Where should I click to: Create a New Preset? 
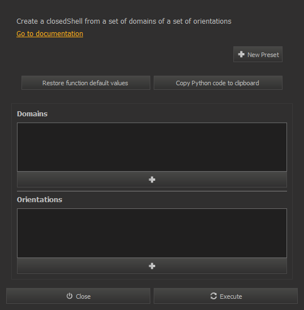coord(258,54)
